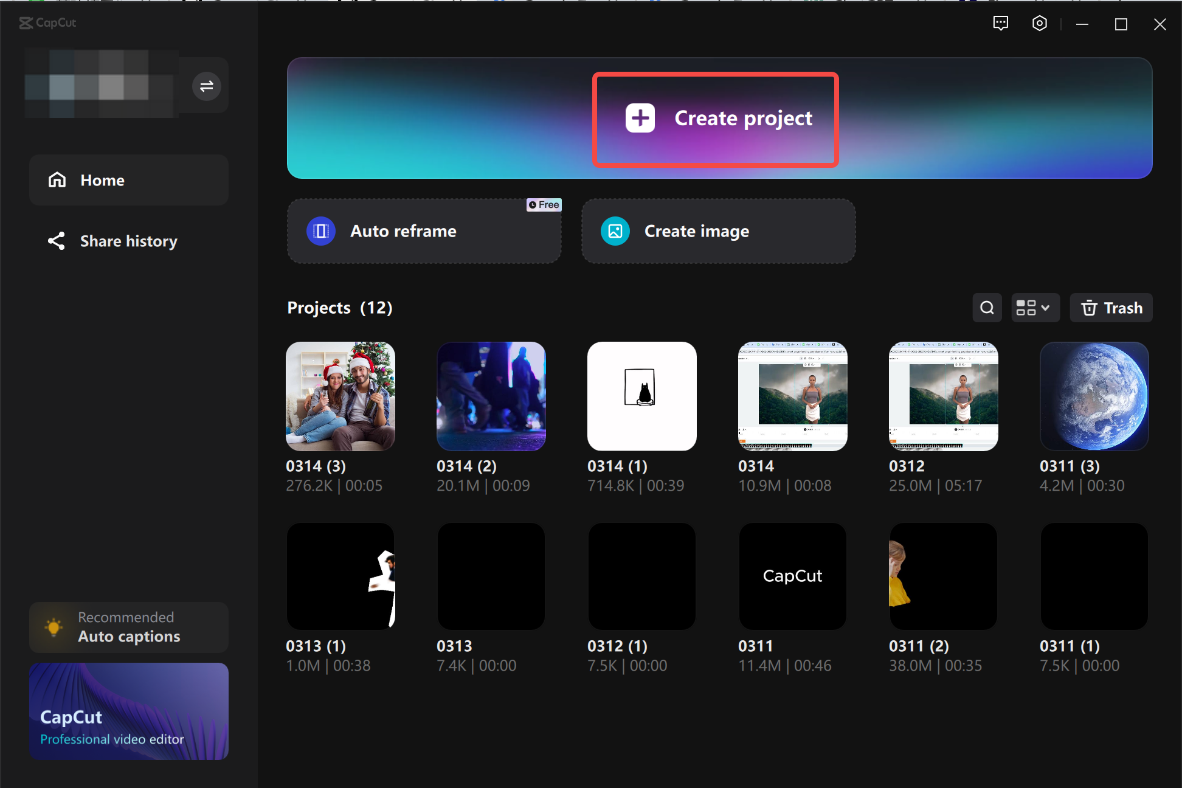1182x788 pixels.
Task: Open the 0314 (2) project thumbnail
Action: [491, 396]
